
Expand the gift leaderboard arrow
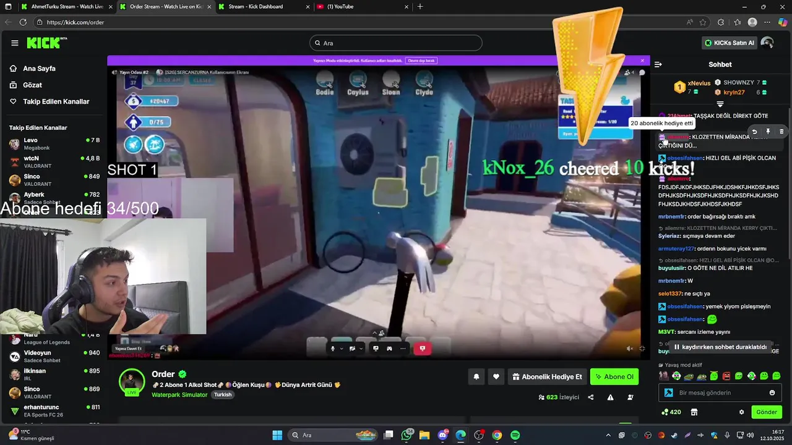point(720,104)
